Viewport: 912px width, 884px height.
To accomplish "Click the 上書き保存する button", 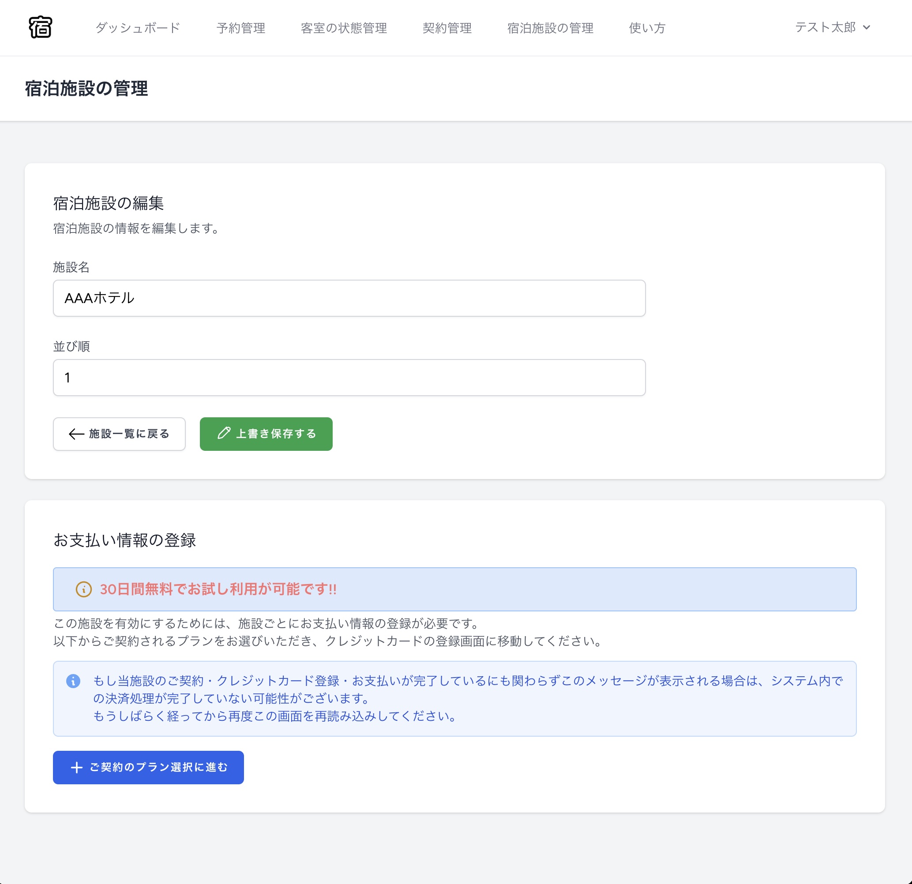I will (266, 434).
